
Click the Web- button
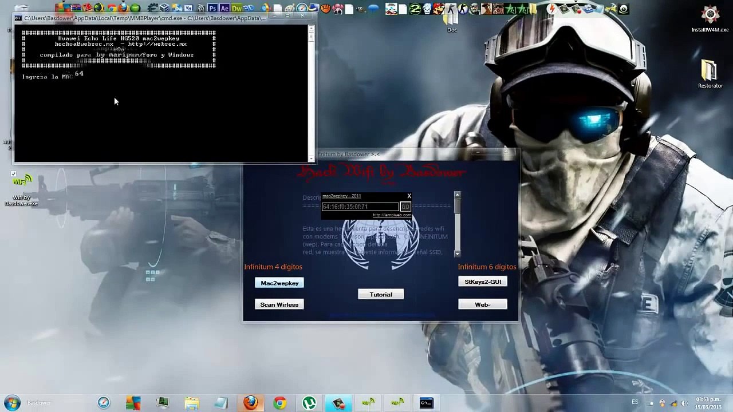click(483, 304)
